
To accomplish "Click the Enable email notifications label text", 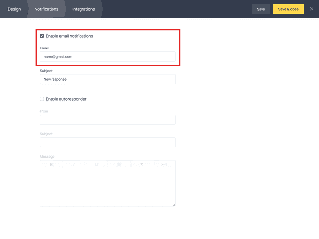I will coord(69,36).
